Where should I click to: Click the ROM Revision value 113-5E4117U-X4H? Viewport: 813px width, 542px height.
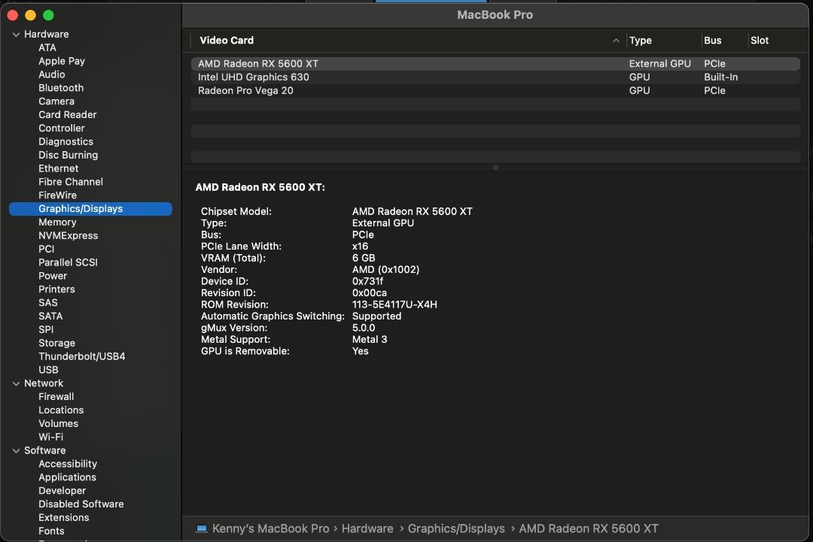[x=394, y=304]
